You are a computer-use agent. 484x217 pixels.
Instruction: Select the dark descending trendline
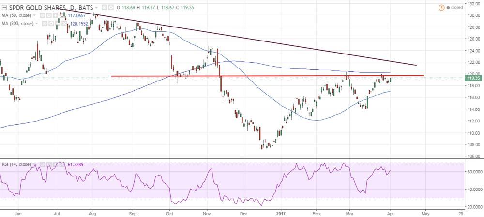[x=238, y=37]
